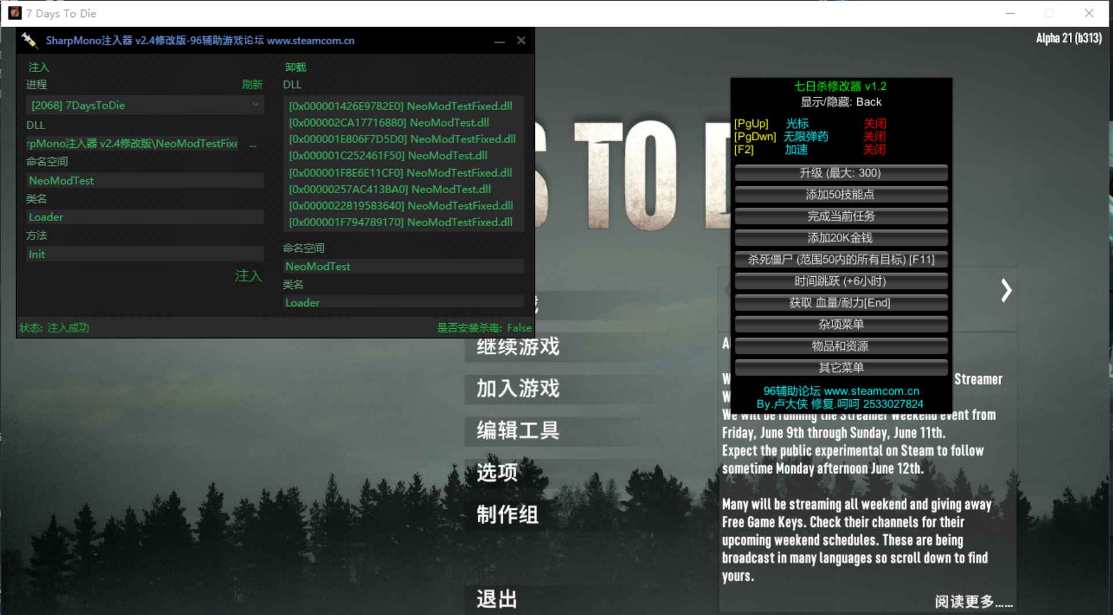1113x615 pixels.
Task: Expand the 杂项菜单 misc submenu
Action: click(841, 324)
